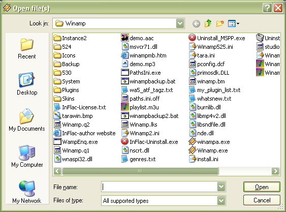Select the System folder

67,81
